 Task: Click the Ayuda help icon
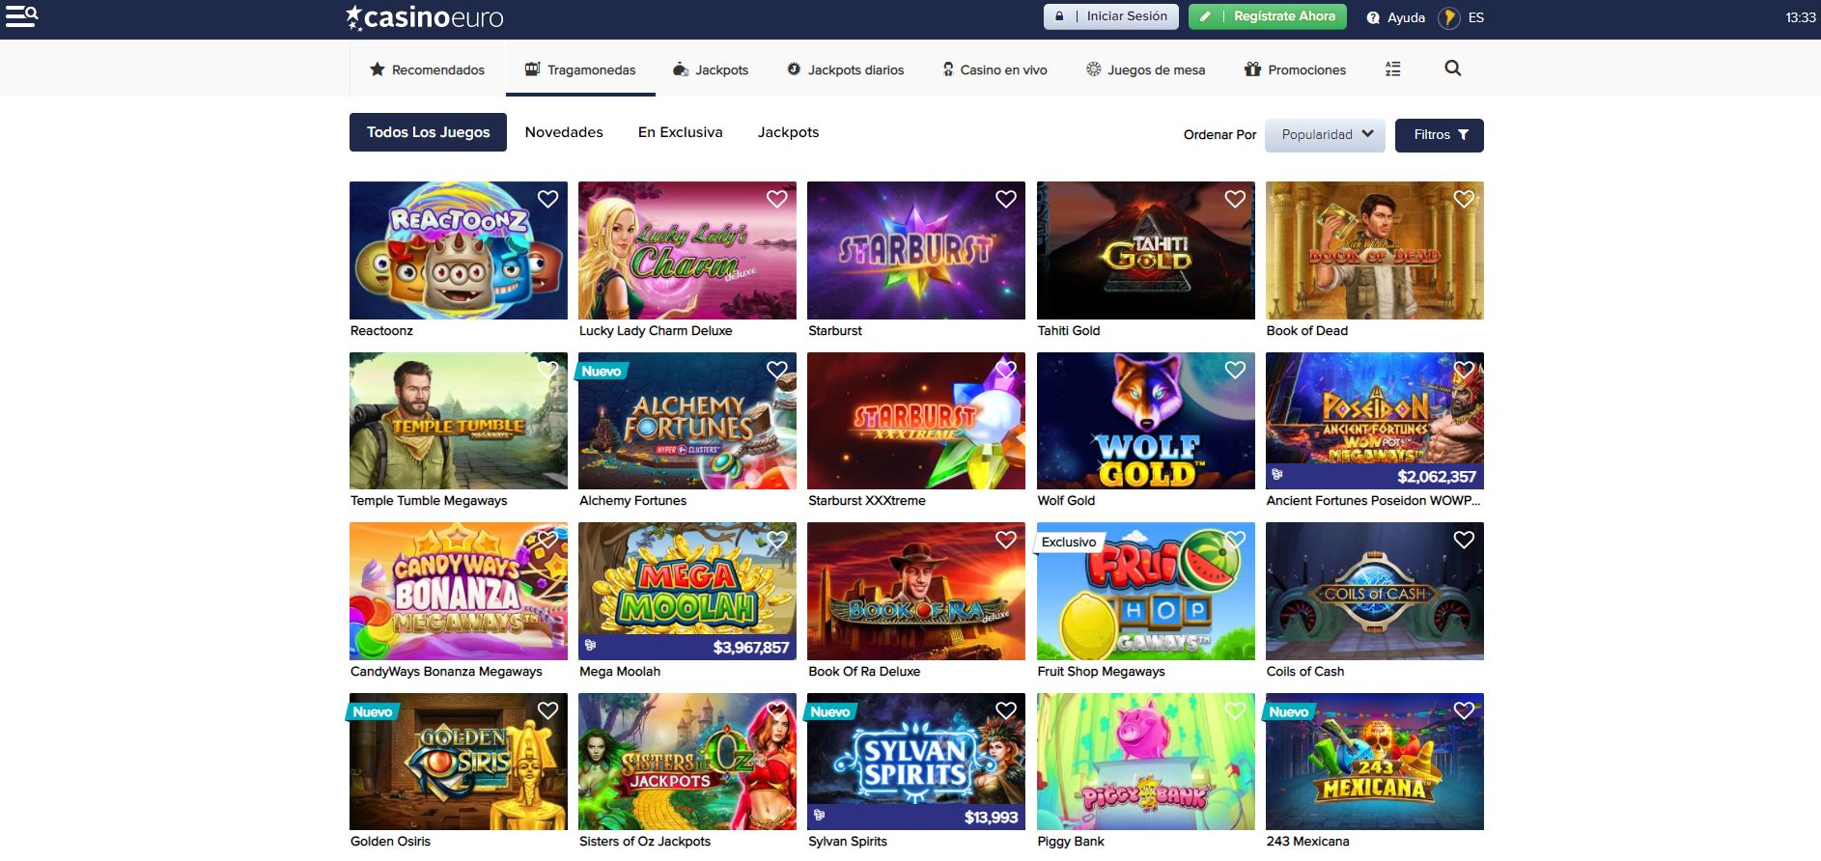[x=1373, y=17]
